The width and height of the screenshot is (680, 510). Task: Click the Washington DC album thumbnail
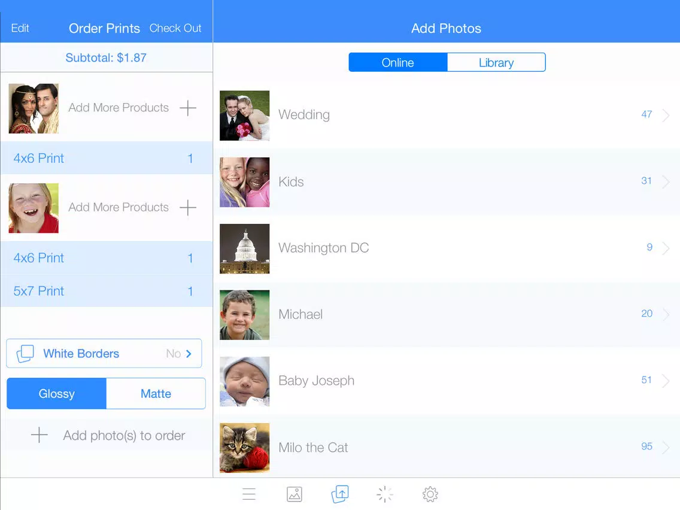click(x=245, y=248)
